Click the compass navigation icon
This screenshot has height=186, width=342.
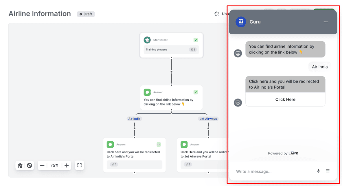coord(29,165)
